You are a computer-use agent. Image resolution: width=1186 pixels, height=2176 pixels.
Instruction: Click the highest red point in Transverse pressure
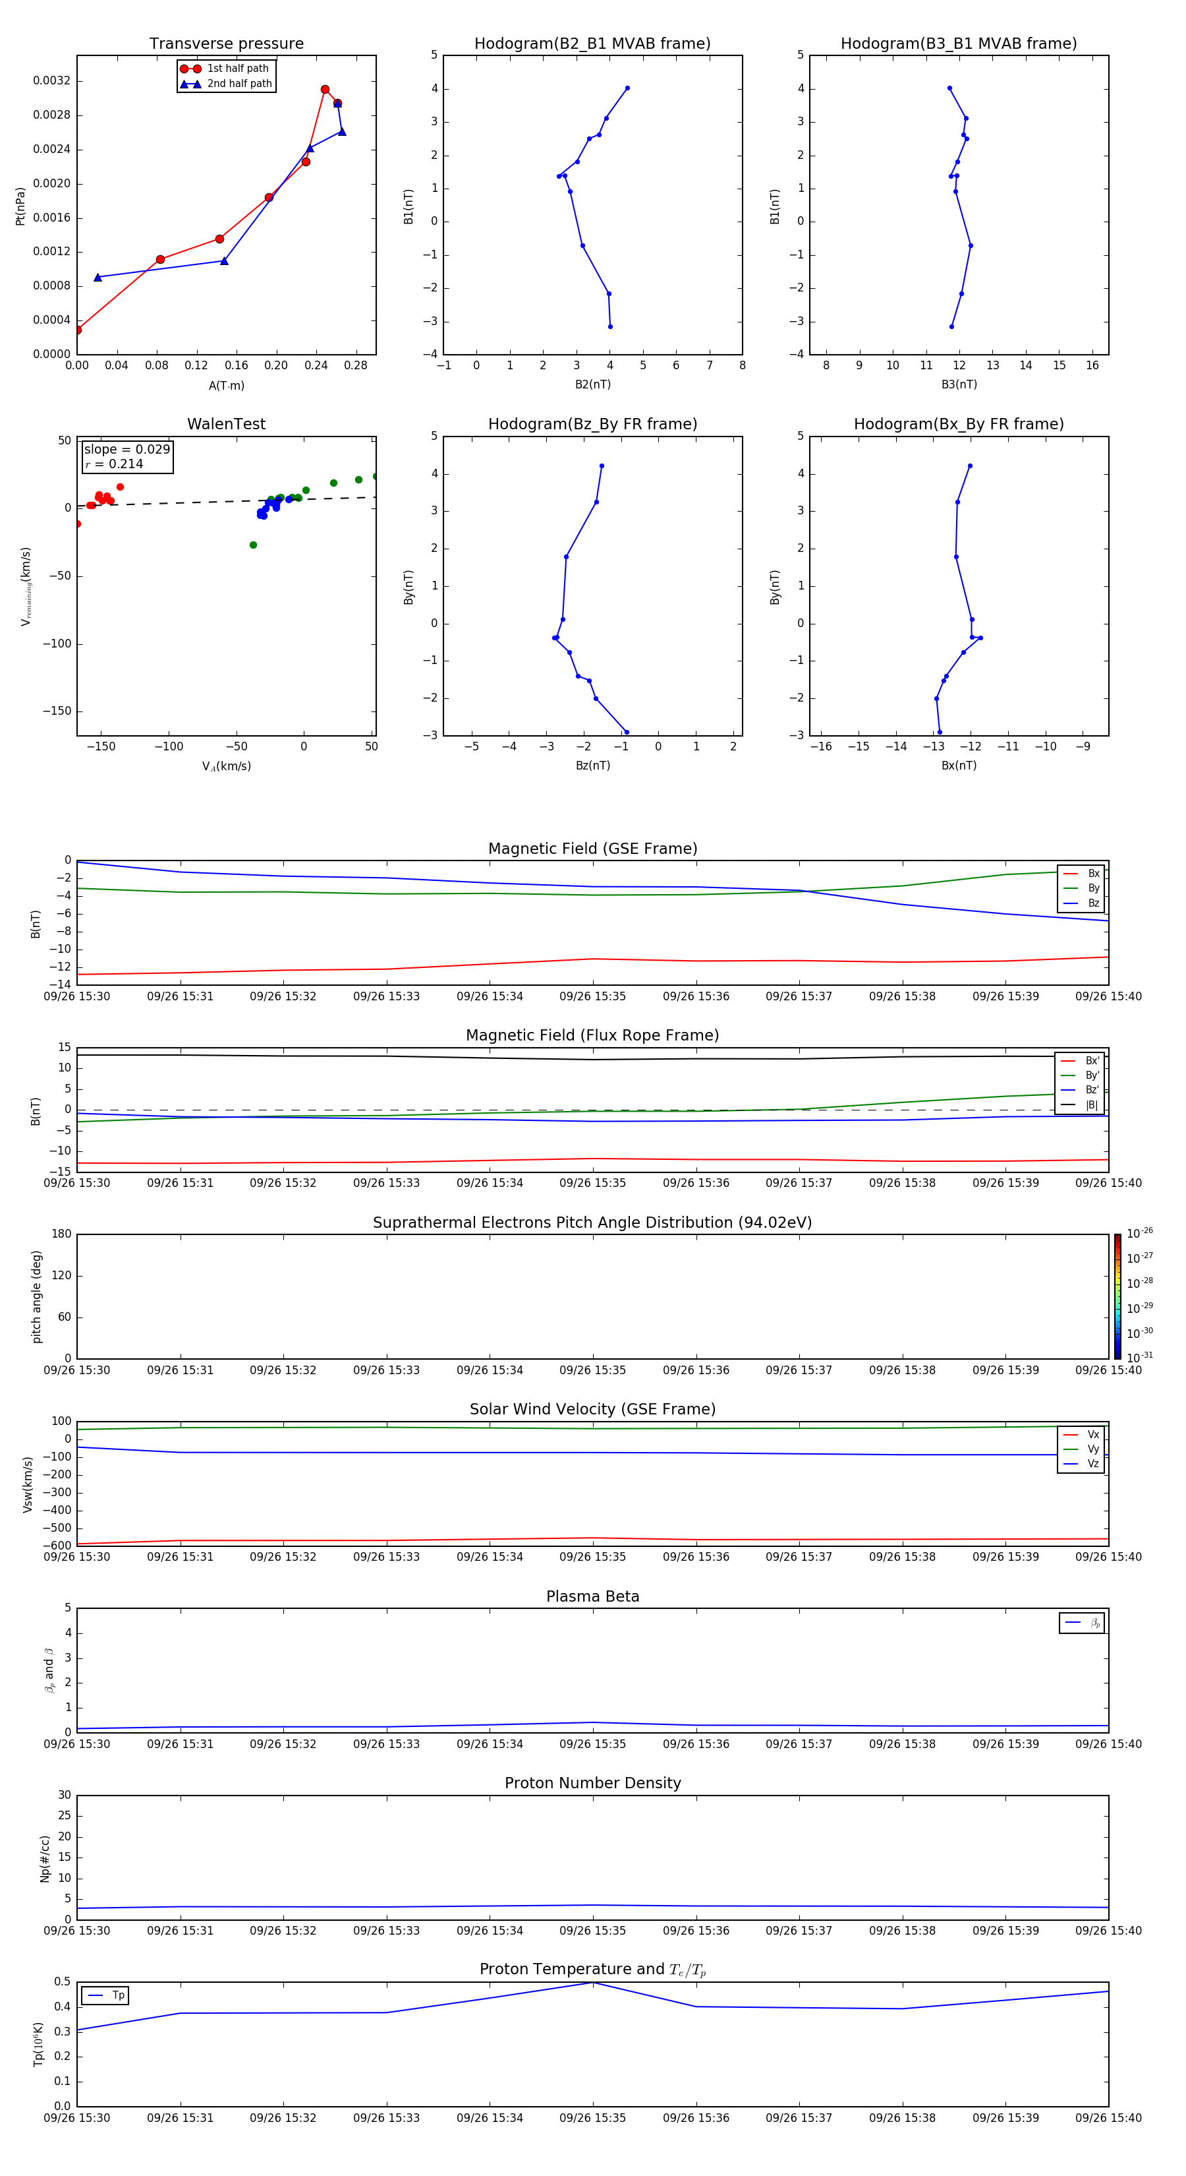(325, 90)
